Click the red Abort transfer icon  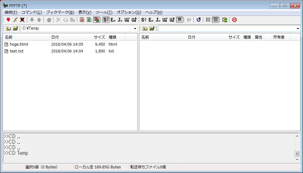234,20
